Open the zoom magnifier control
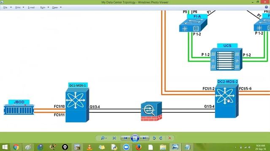The height and width of the screenshot is (151, 270). [104, 138]
